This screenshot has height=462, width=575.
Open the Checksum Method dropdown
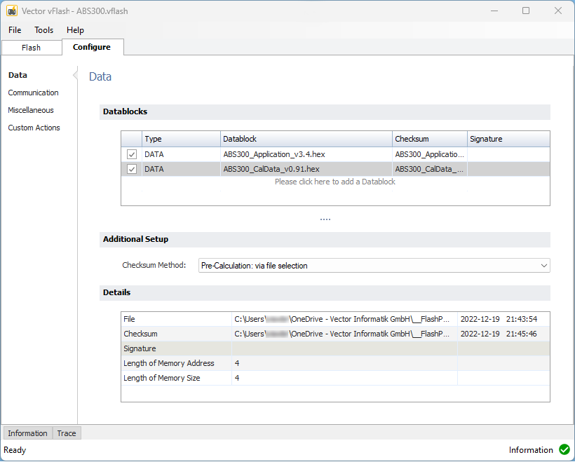[374, 266]
